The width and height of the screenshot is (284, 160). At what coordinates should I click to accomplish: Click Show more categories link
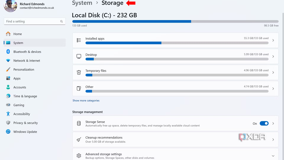[86, 100]
